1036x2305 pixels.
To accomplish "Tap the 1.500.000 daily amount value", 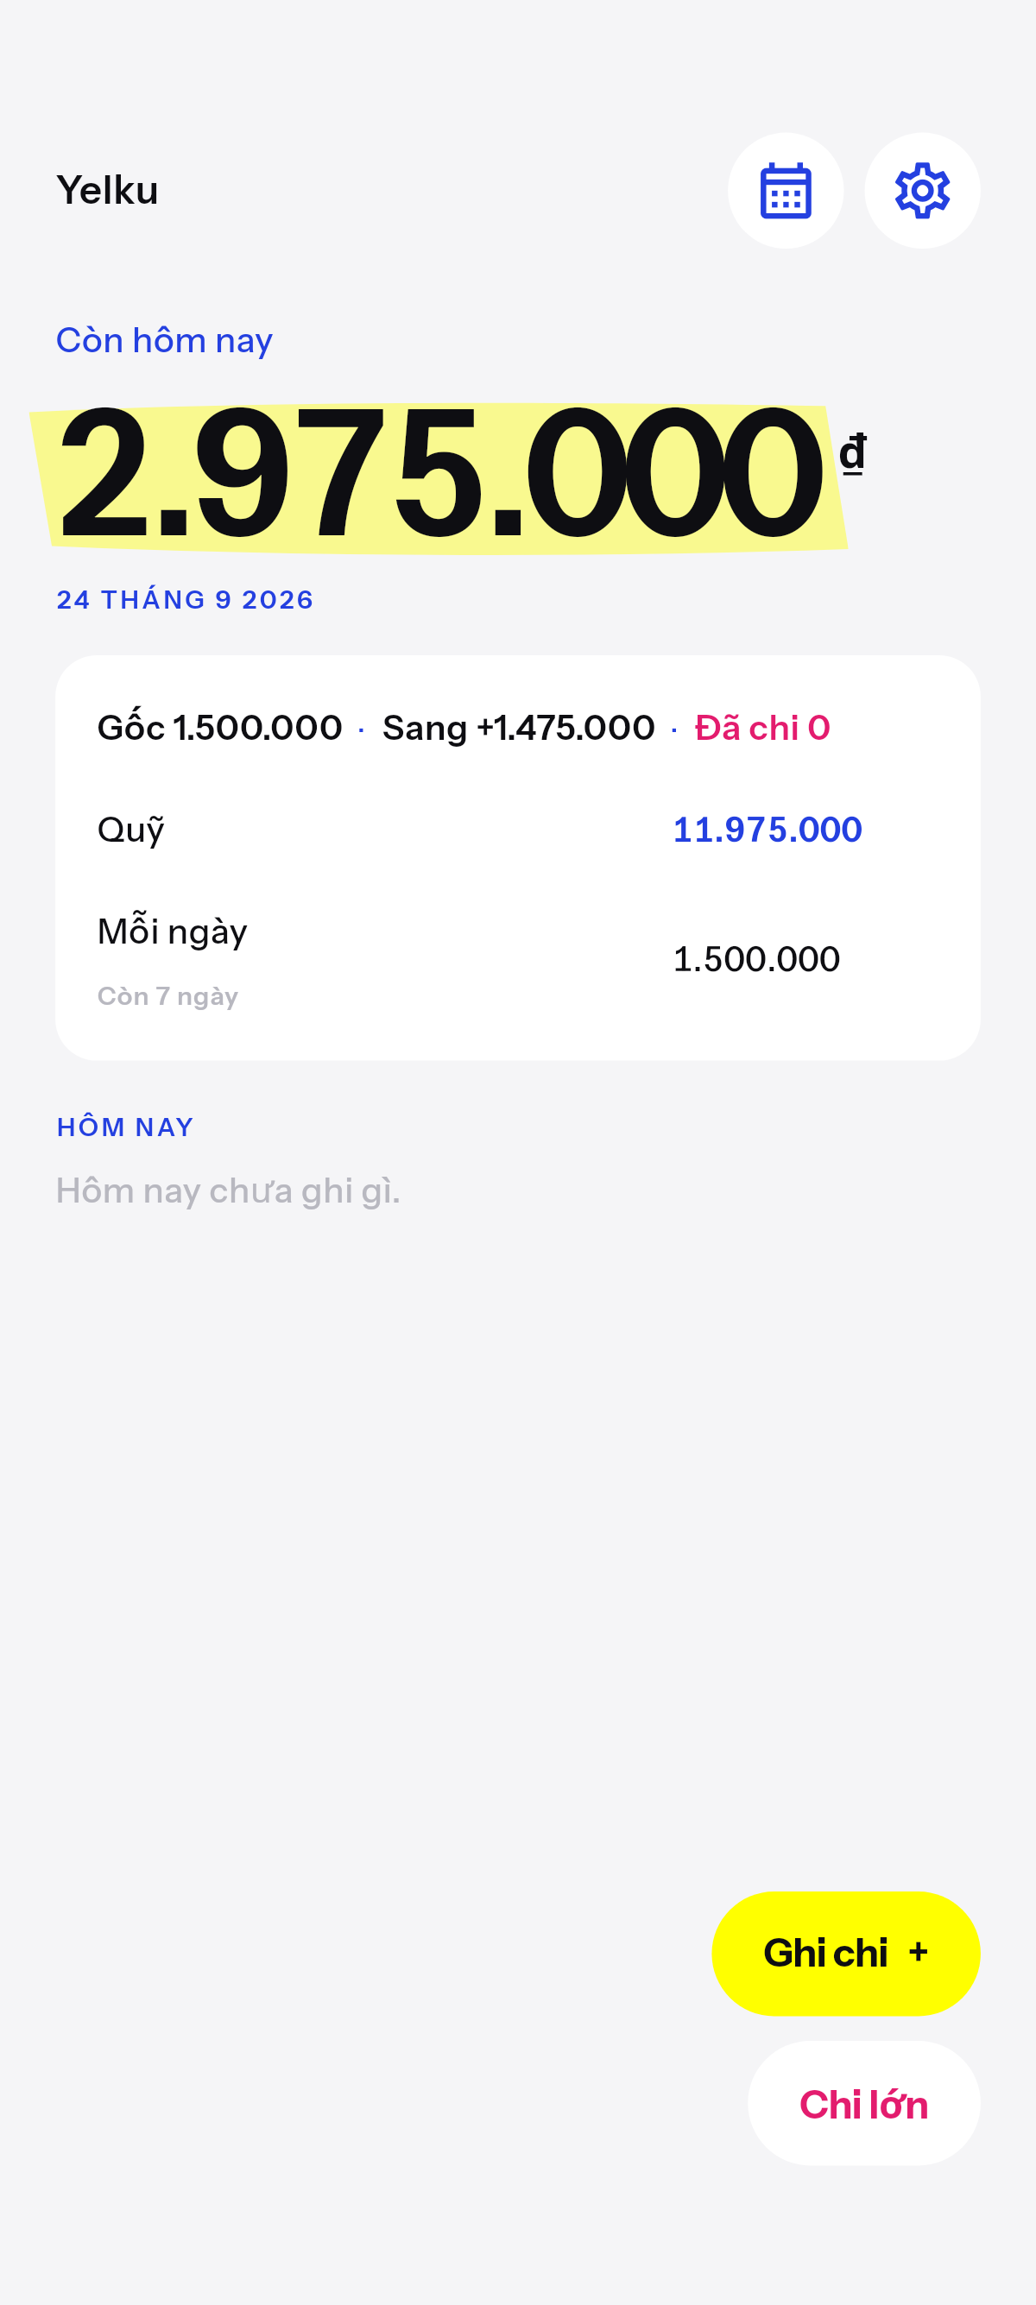I will 757,959.
